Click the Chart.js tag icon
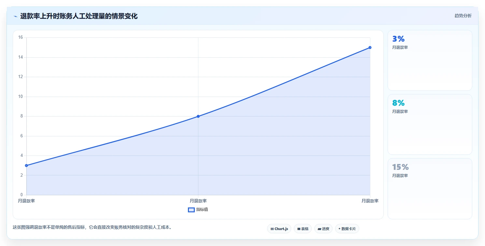The height and width of the screenshot is (246, 485). (272, 229)
